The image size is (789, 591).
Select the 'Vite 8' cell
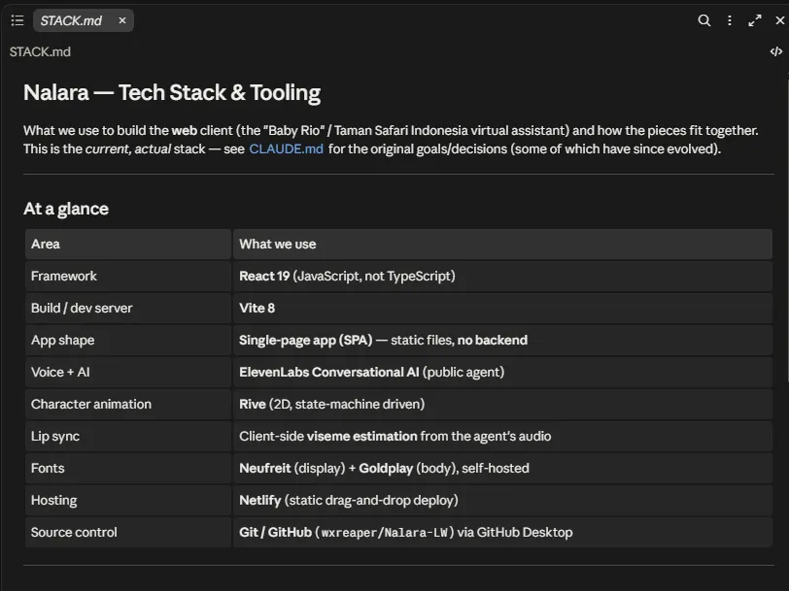[502, 308]
